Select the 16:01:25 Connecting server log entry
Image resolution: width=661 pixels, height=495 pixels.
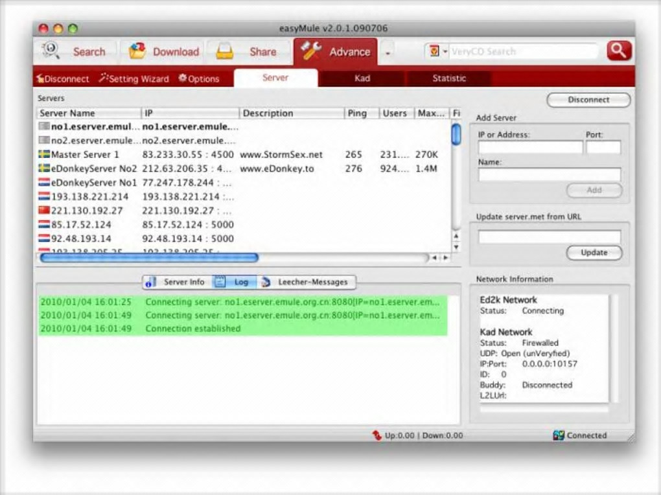coord(243,302)
